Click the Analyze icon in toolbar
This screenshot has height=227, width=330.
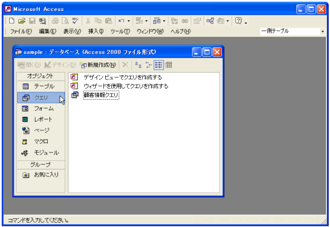157,21
